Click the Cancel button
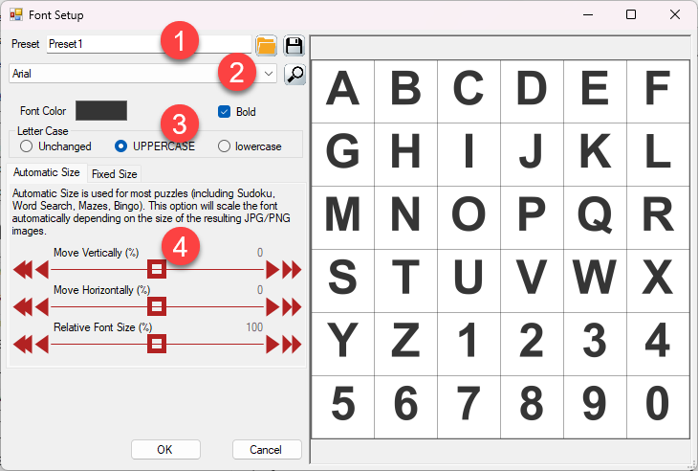The height and width of the screenshot is (471, 698). tap(266, 450)
